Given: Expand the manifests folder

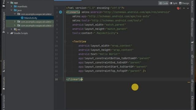Looking at the screenshot, I should click(11, 6).
